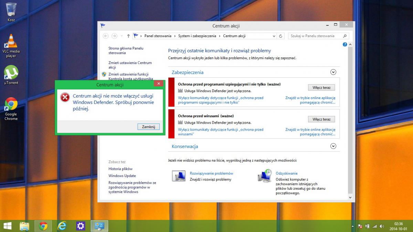Click the scrollbar up arrow in Centrum akcji
Screen dimensions: 413x232
tap(350, 45)
